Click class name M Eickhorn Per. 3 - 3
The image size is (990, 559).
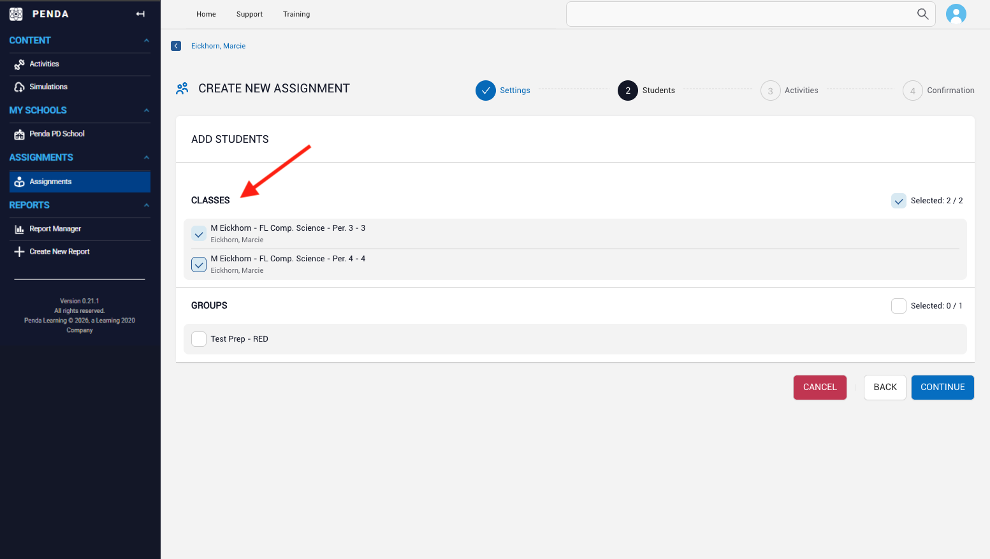(288, 228)
